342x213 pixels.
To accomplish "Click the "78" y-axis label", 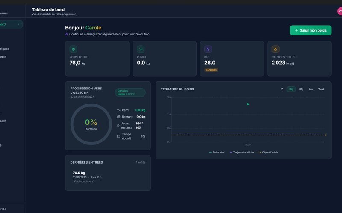I will [168, 98].
